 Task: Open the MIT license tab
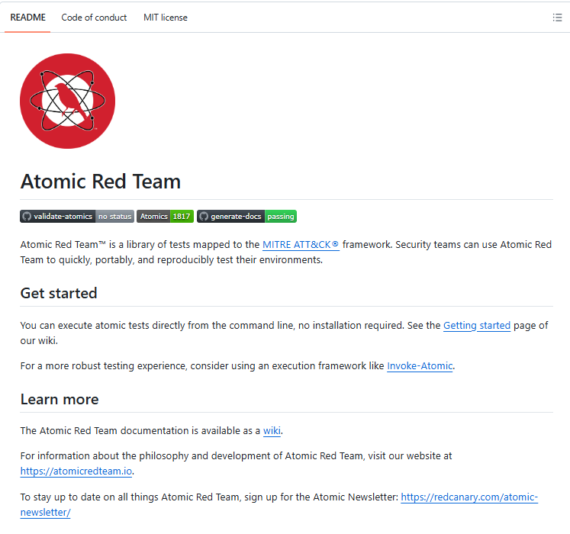click(x=166, y=18)
